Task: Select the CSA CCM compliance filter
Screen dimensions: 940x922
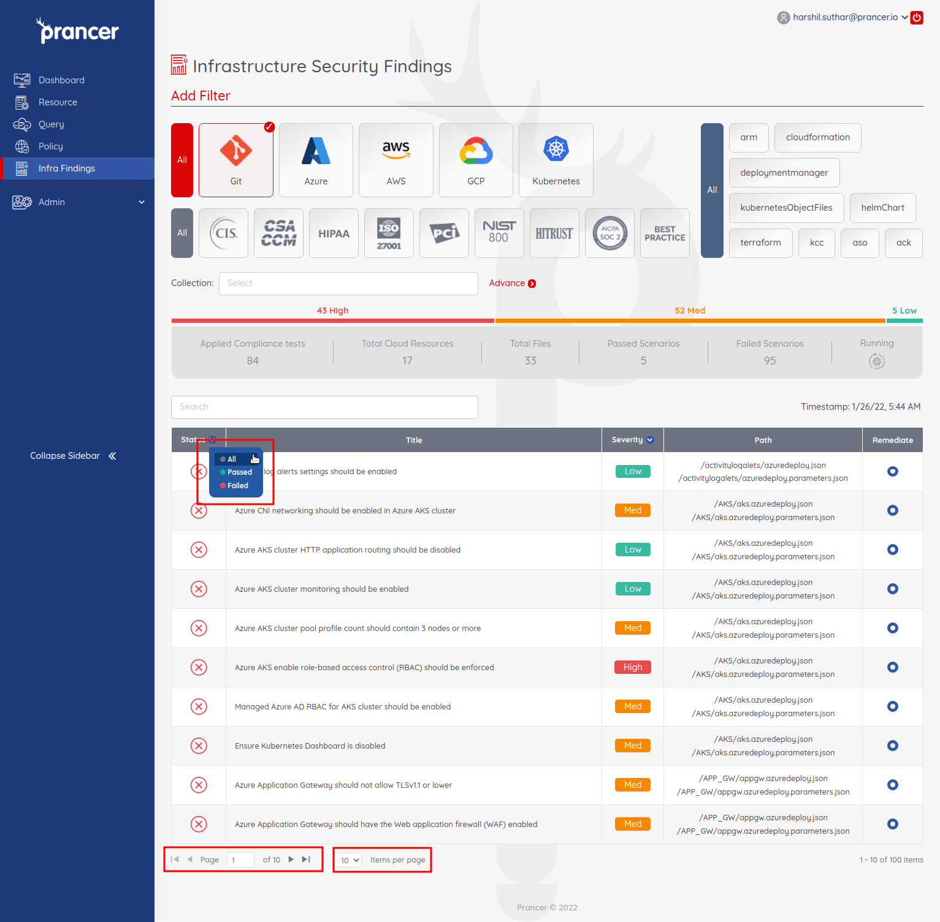Action: tap(279, 233)
